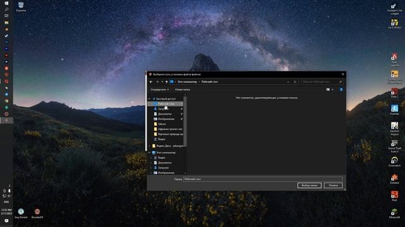Go up one folder level

point(166,82)
